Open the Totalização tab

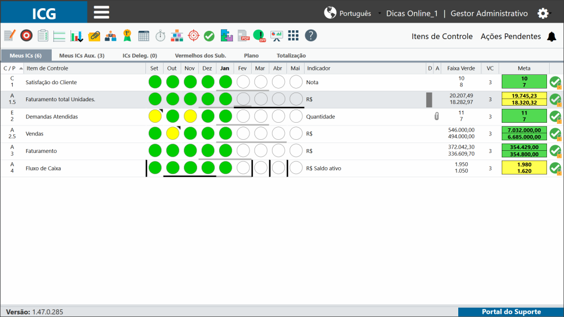coord(291,56)
